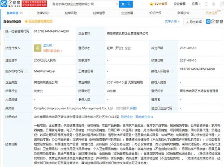Click the help icon under 统一社会信用代码
Image resolution: width=224 pixels, height=167 pixels.
pyautogui.click(x=7, y=36)
